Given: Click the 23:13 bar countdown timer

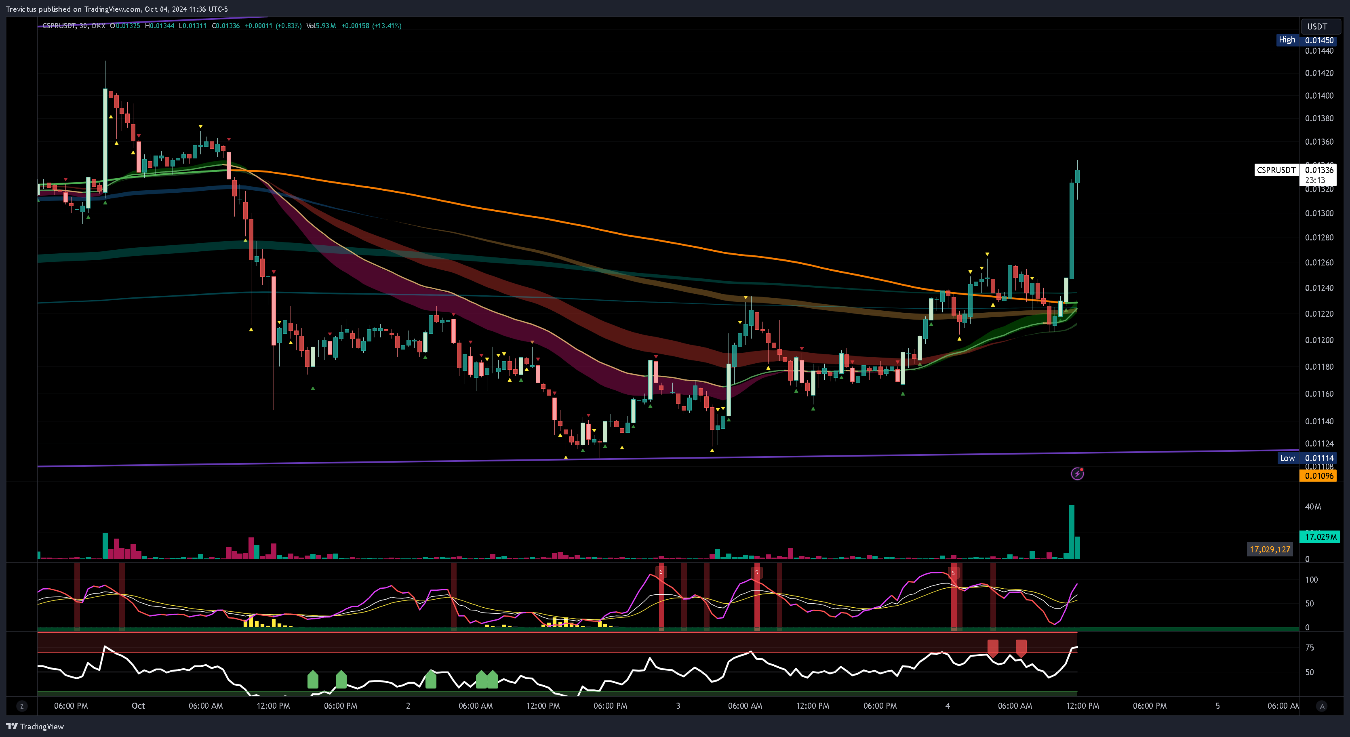Looking at the screenshot, I should point(1315,180).
